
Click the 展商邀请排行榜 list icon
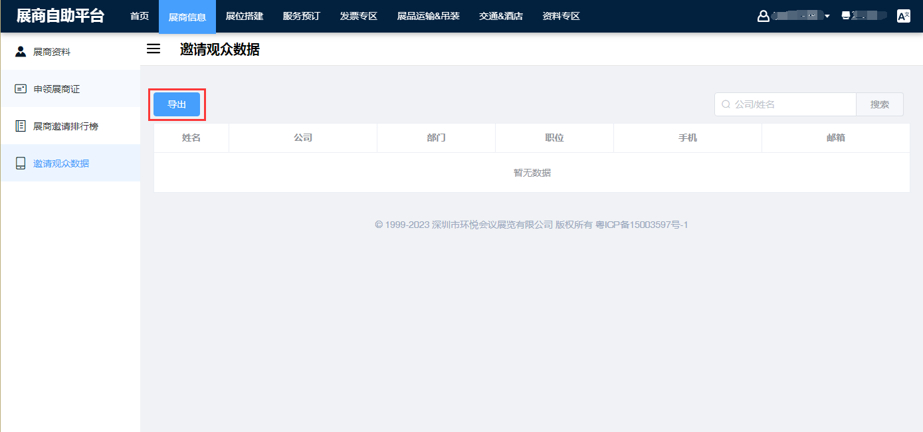point(21,126)
